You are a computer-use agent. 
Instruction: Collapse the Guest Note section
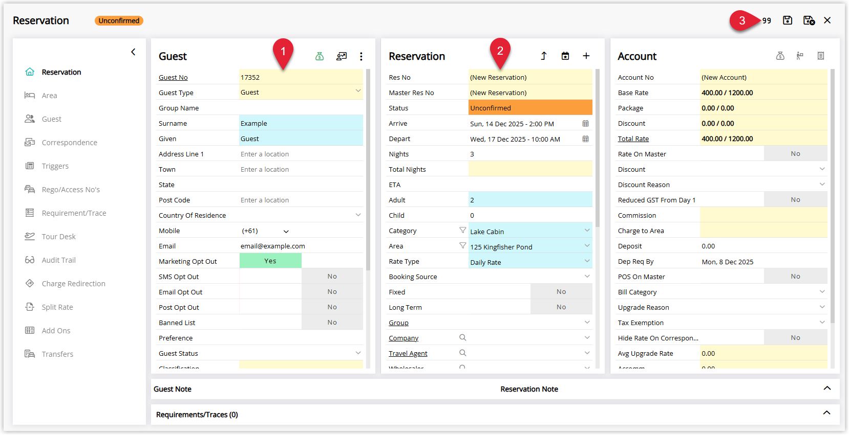827,388
